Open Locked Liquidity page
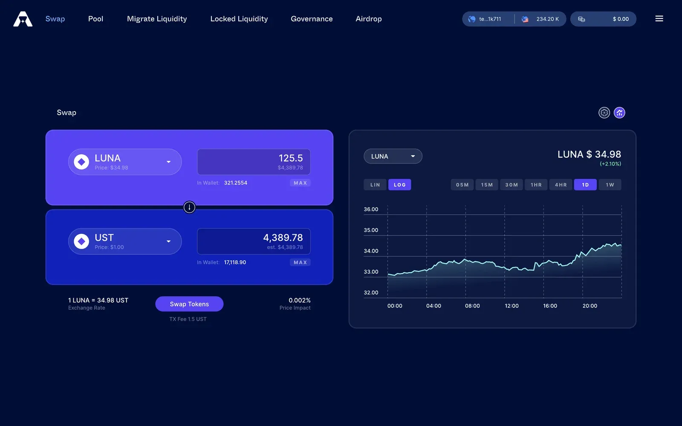682x426 pixels. point(239,19)
